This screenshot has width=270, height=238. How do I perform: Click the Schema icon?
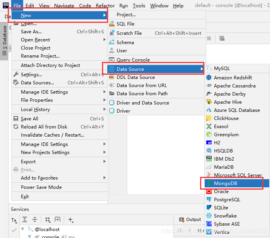click(x=112, y=42)
